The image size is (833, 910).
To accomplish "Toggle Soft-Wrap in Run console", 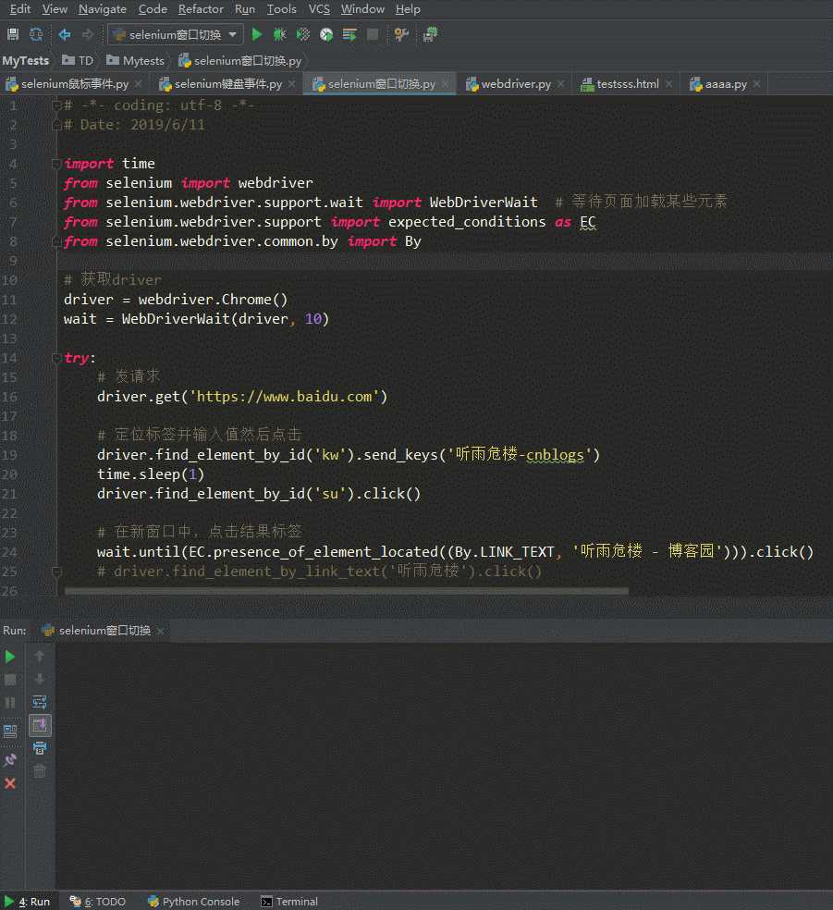I will [40, 702].
